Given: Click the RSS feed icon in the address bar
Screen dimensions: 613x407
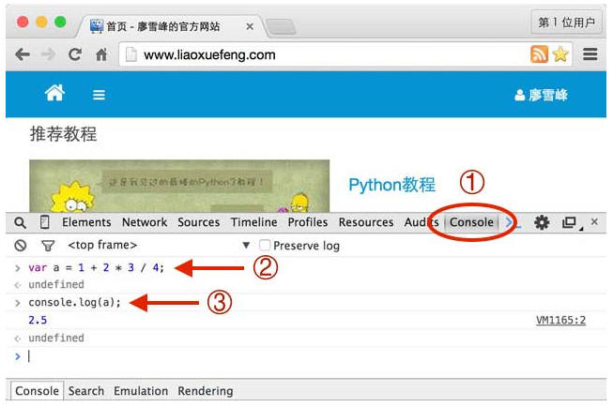Looking at the screenshot, I should 539,54.
